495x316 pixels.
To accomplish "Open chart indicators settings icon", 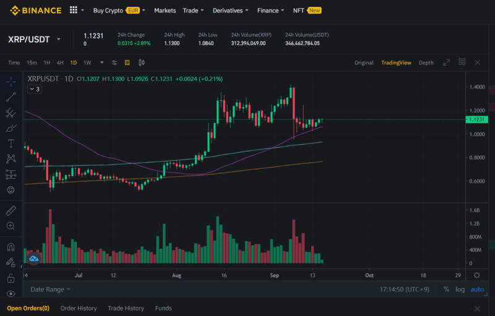I will pos(114,62).
